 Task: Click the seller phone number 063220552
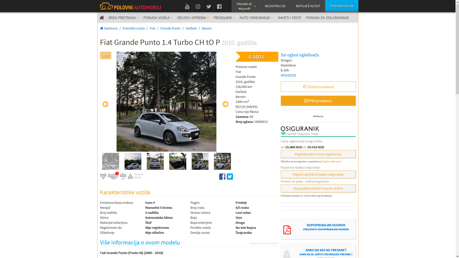(x=288, y=75)
